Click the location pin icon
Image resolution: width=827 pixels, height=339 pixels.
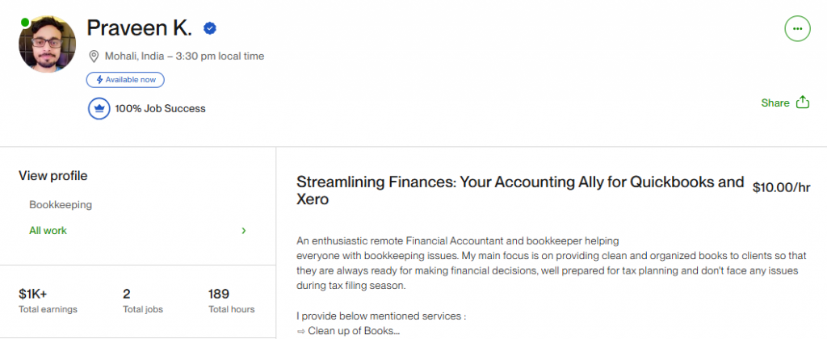pyautogui.click(x=94, y=56)
